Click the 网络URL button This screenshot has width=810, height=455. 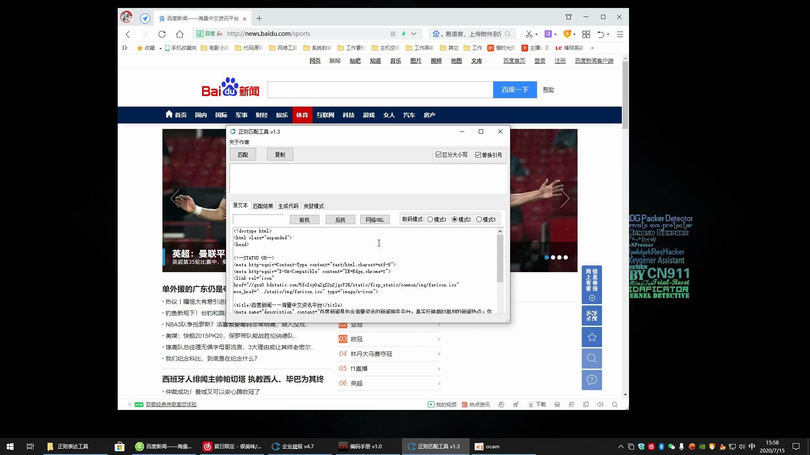[x=375, y=219]
